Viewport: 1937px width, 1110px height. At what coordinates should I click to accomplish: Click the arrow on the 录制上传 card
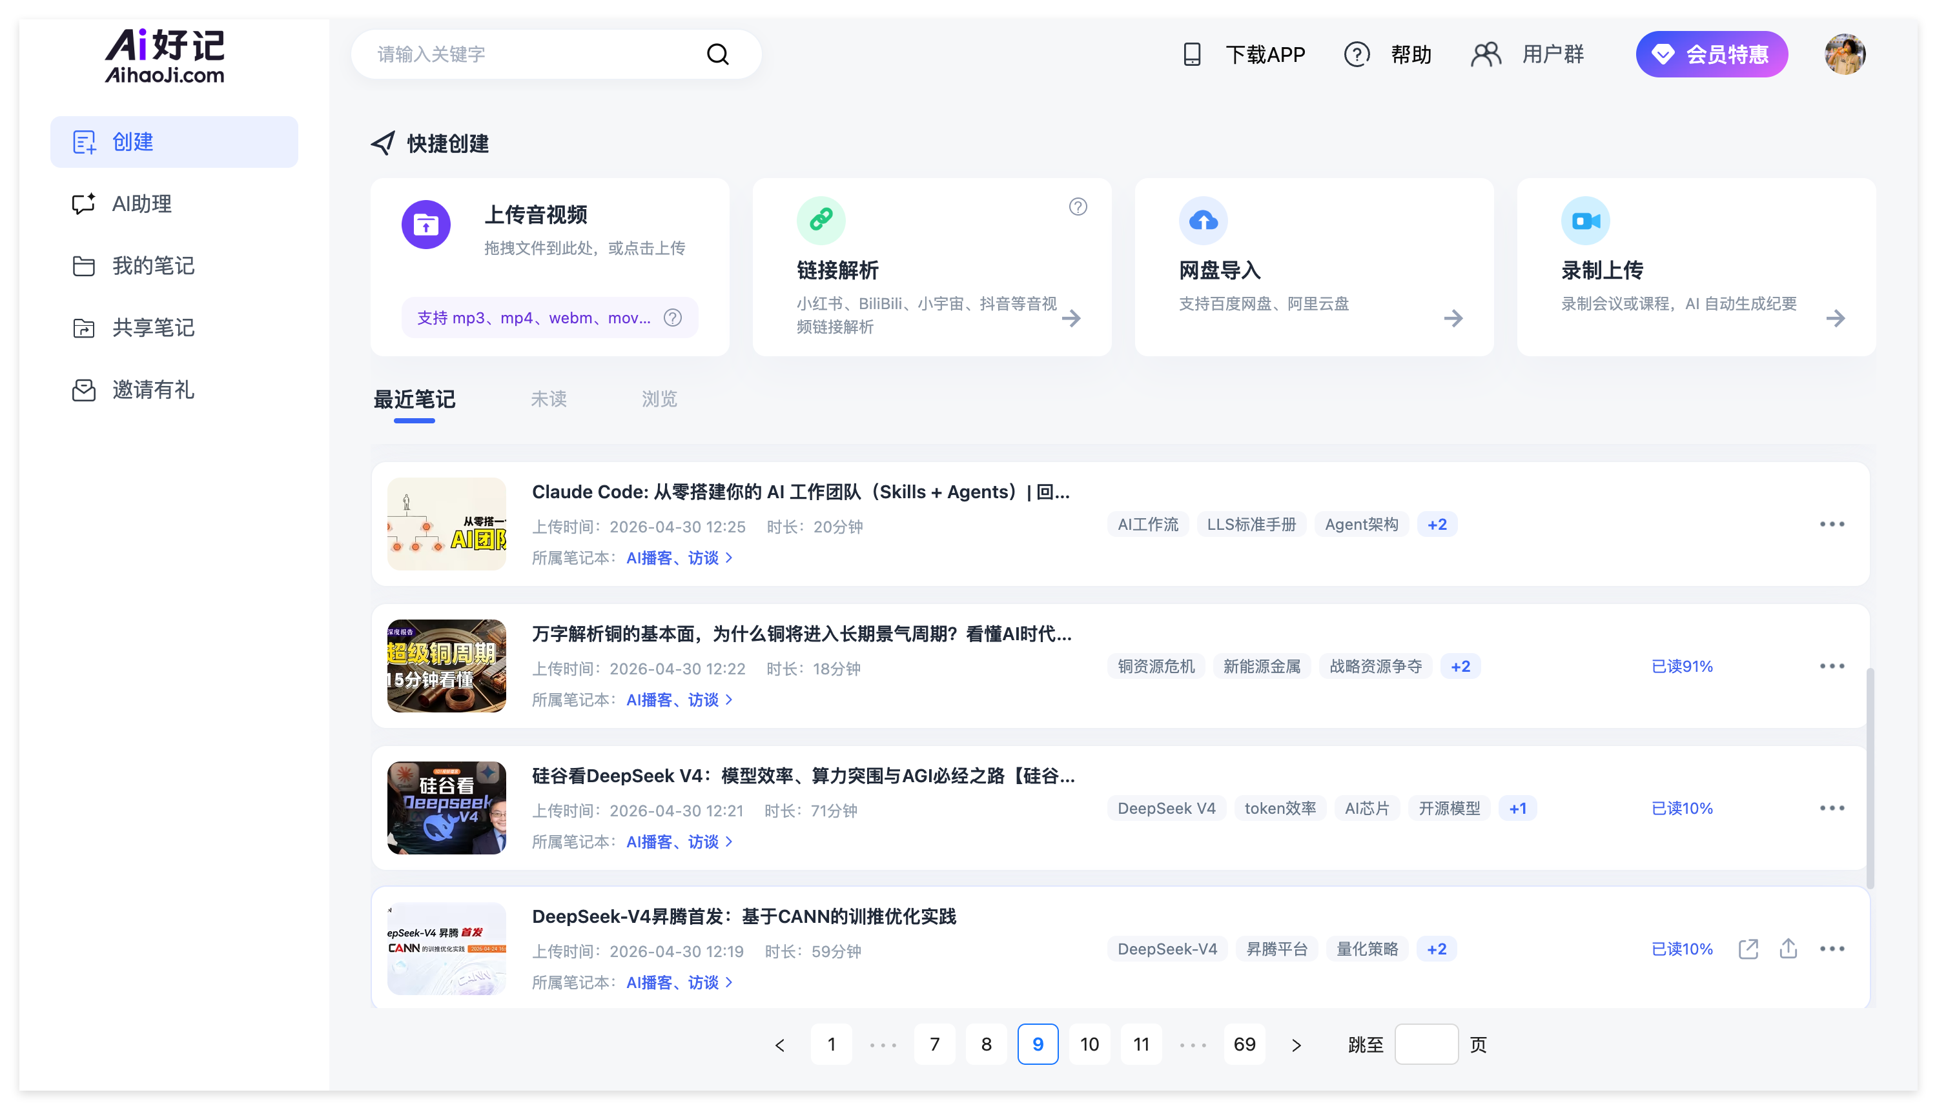1836,318
